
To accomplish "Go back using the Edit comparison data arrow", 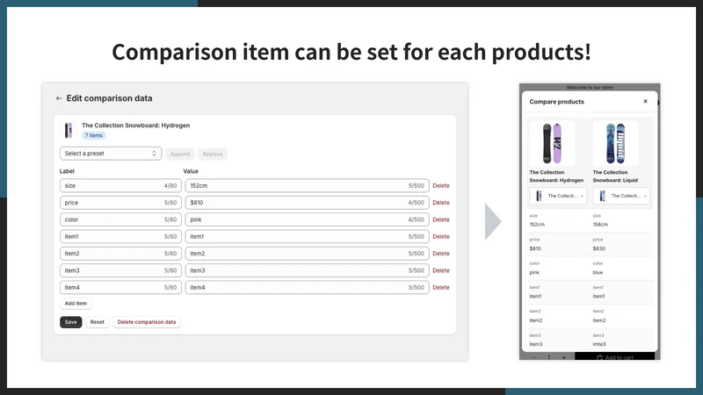I will click(x=59, y=98).
